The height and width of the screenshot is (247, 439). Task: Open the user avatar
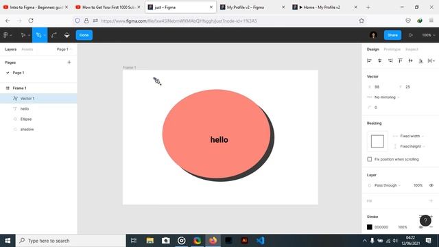point(373,35)
